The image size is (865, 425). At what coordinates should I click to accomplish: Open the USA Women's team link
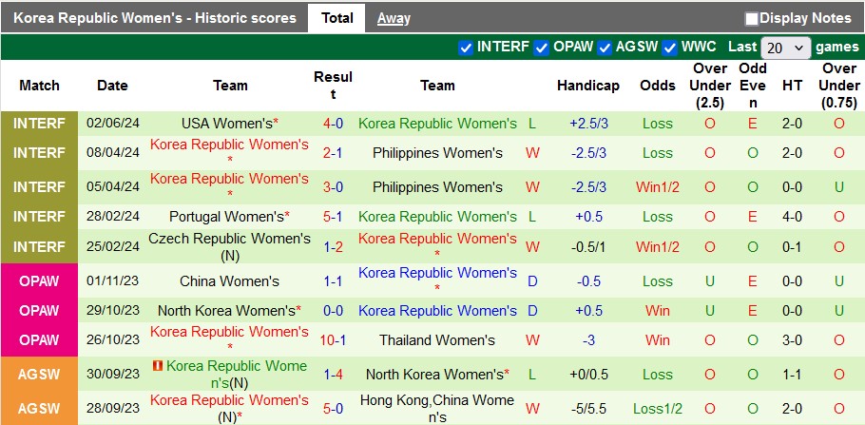click(x=227, y=123)
